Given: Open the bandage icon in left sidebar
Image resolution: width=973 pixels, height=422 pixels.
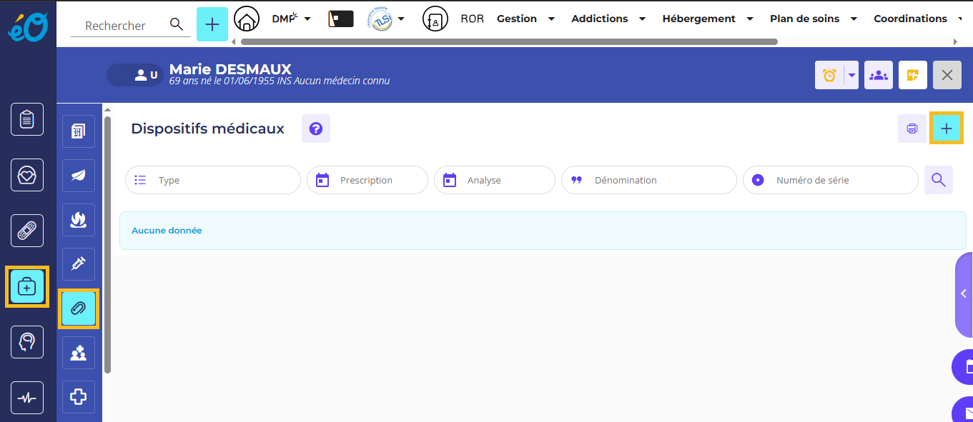Looking at the screenshot, I should [27, 231].
